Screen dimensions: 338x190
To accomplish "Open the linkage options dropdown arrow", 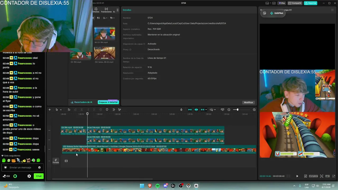I will [206, 110].
